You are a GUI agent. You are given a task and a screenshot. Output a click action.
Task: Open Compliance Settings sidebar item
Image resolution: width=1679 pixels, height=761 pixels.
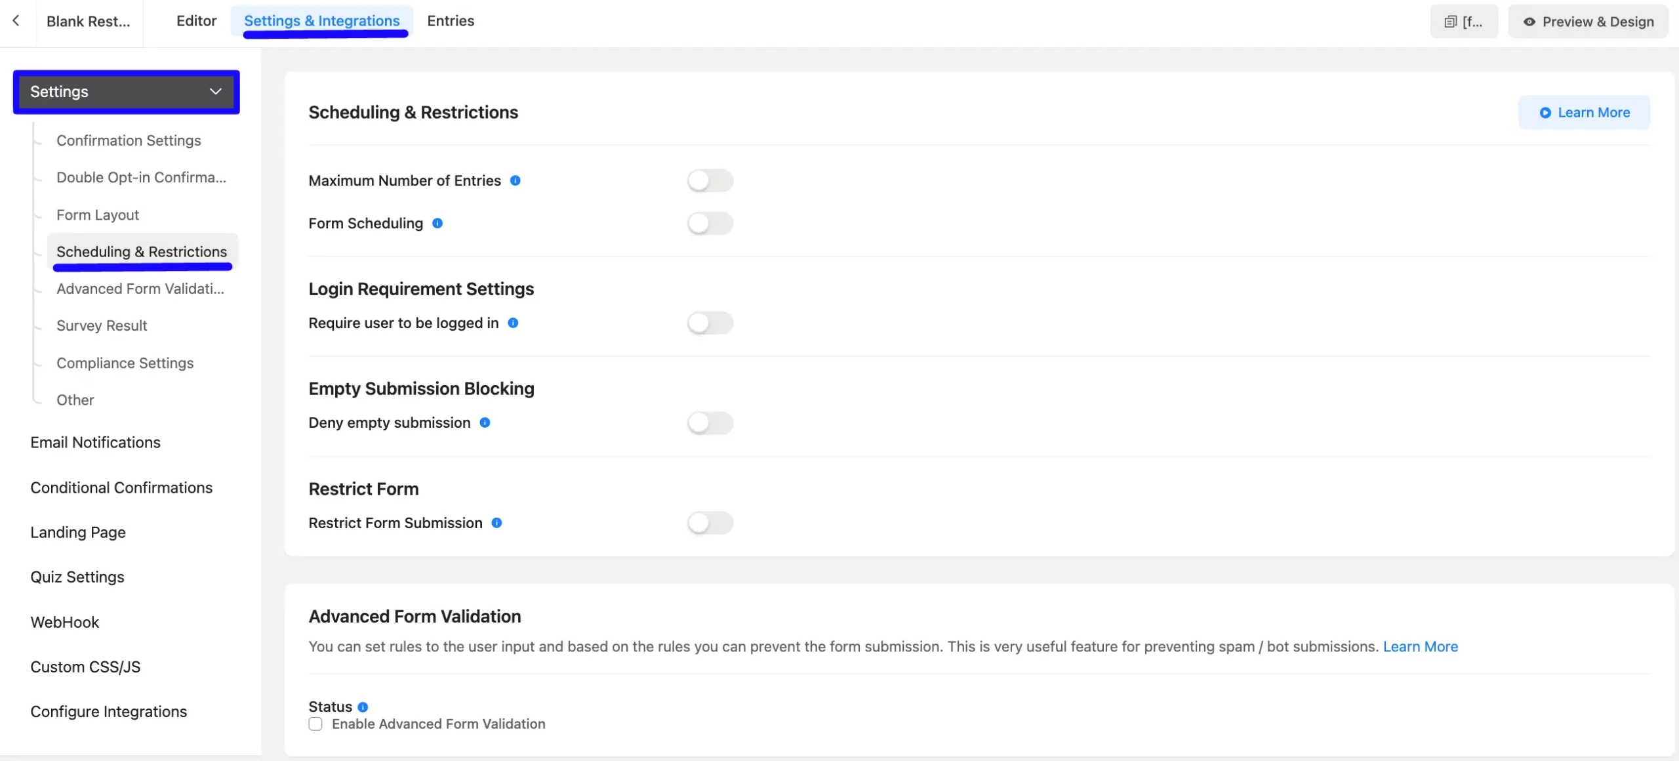point(125,363)
